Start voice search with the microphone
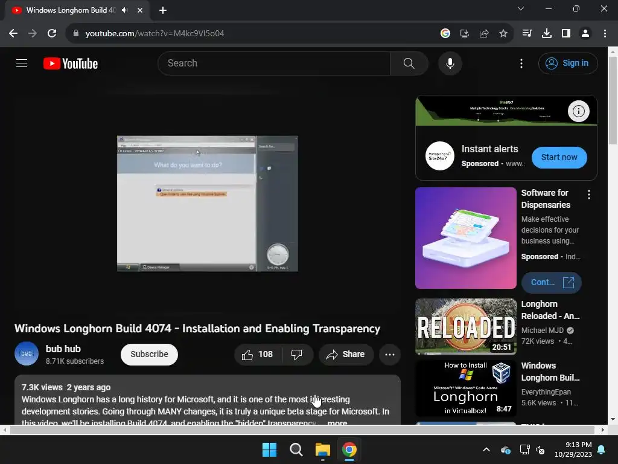This screenshot has width=618, height=464. [450, 63]
